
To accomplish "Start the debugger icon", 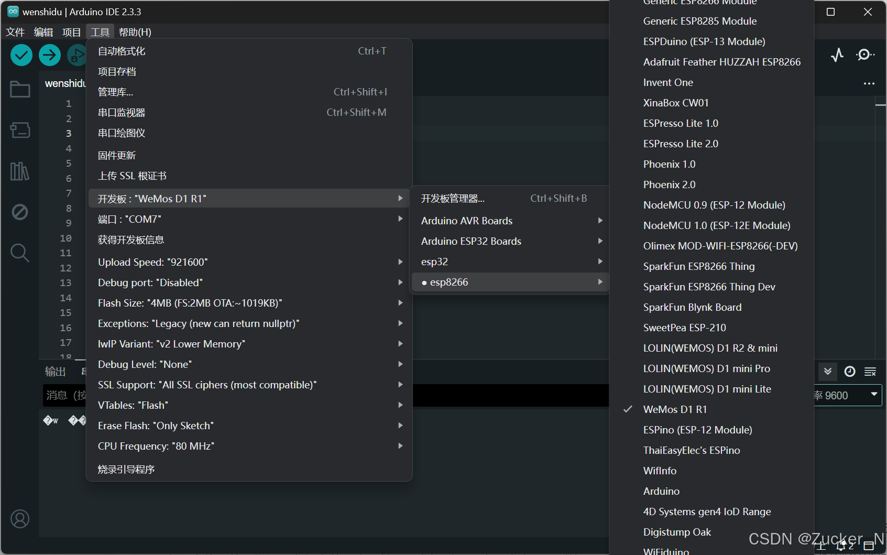I will pos(76,55).
